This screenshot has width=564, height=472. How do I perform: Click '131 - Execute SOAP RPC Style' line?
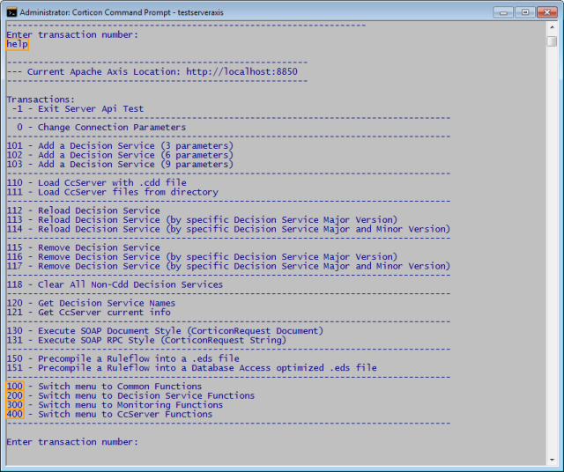[147, 340]
